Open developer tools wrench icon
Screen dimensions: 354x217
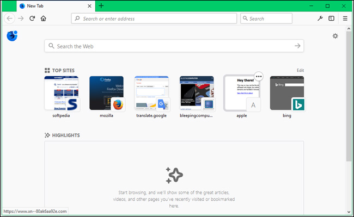320,18
